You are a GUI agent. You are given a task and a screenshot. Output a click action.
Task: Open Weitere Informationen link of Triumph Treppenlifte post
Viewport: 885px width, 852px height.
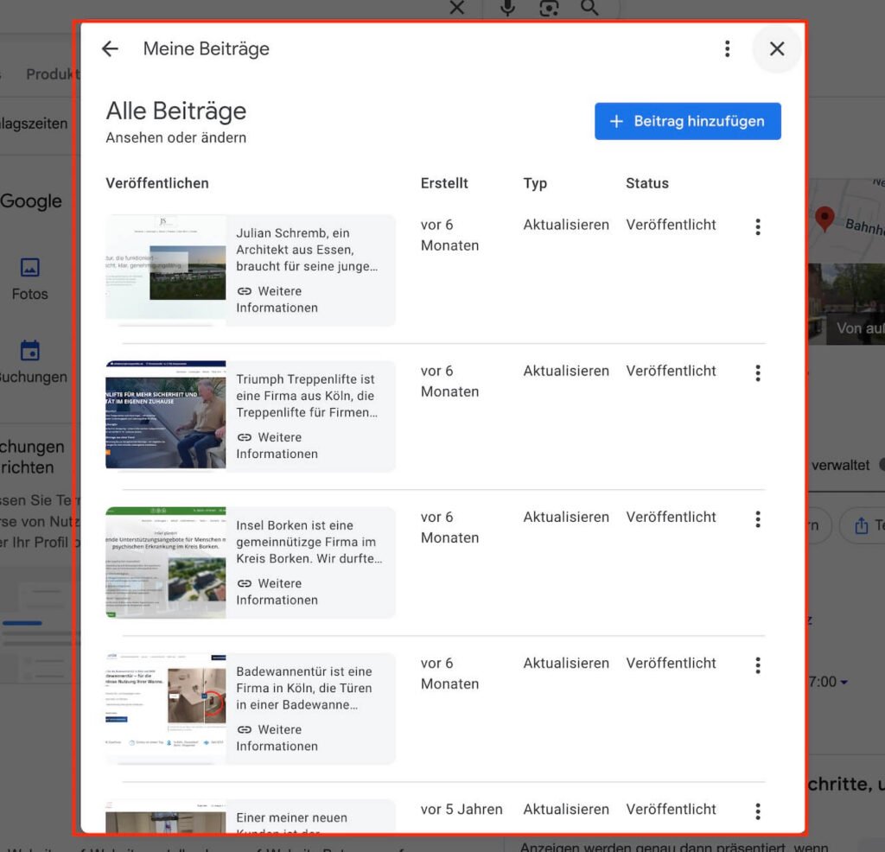277,445
